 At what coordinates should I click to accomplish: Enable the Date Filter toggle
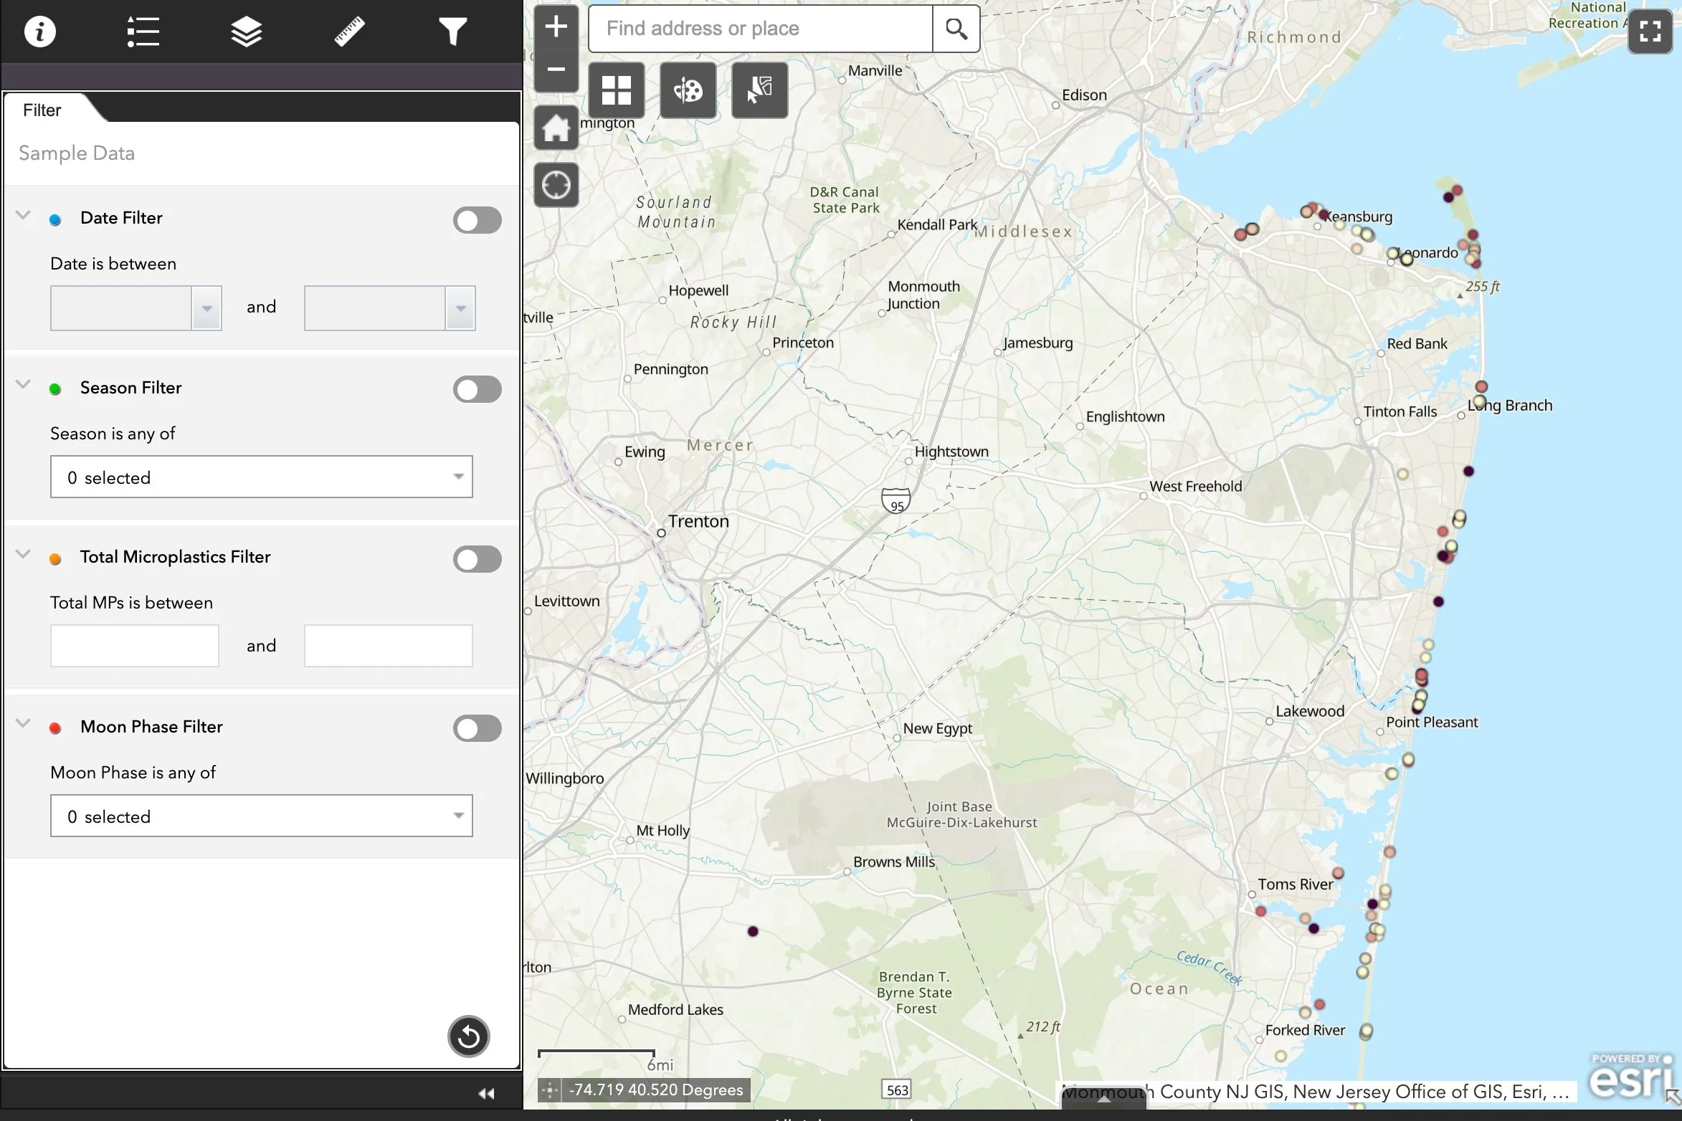coord(477,220)
